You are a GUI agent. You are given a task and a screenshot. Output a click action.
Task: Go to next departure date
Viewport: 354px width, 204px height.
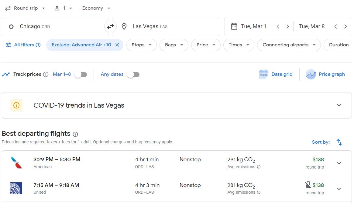[288, 27]
